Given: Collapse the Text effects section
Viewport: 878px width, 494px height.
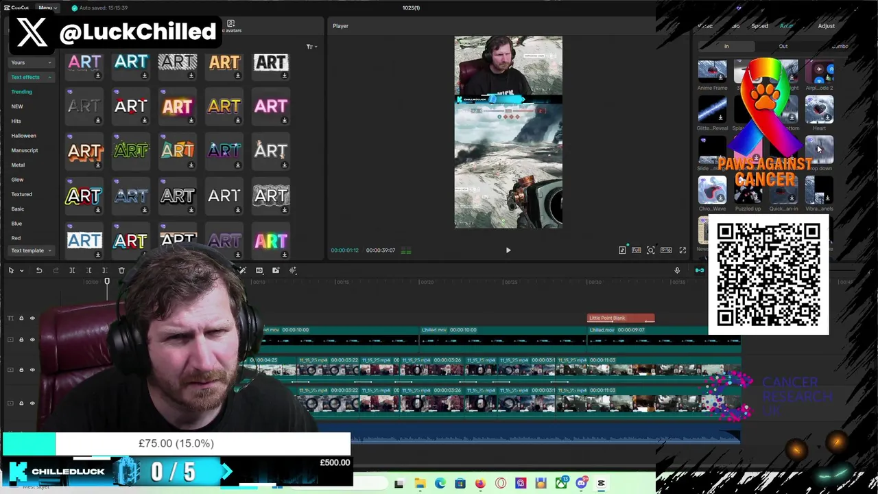Looking at the screenshot, I should pos(31,78).
